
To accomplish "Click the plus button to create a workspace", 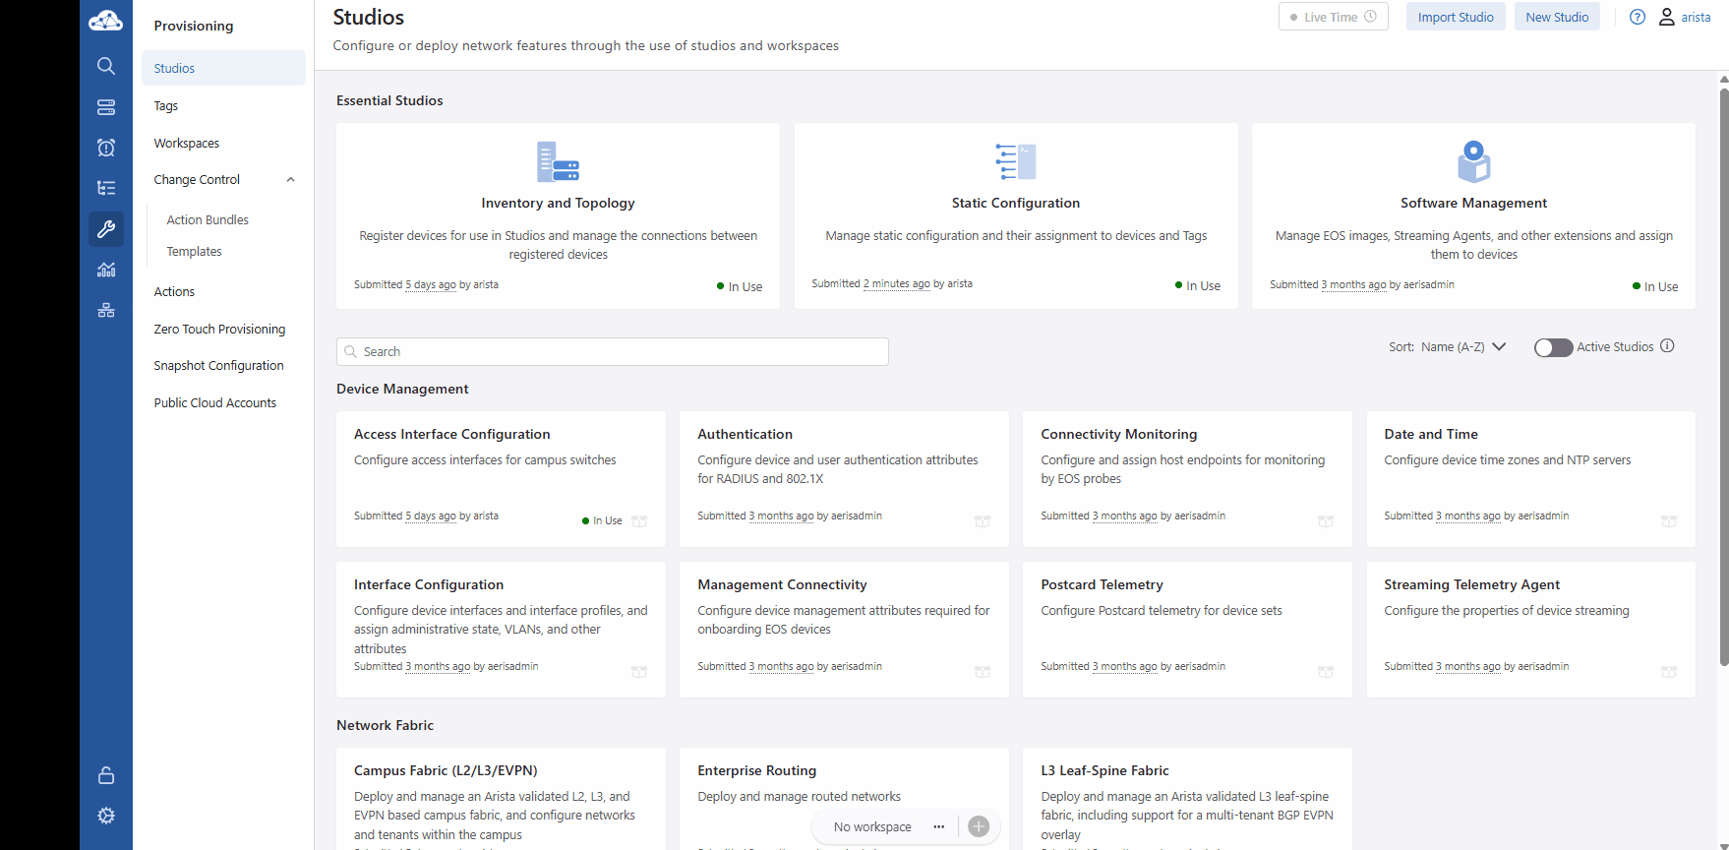I will click(x=979, y=826).
